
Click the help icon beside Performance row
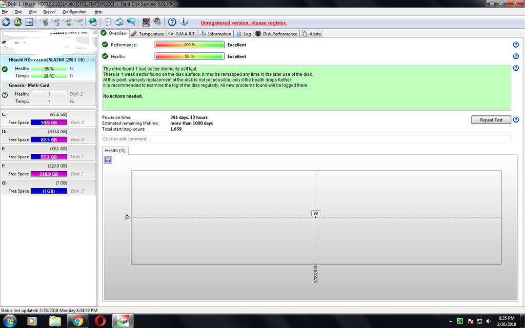pos(516,45)
